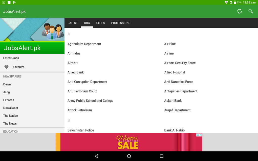Choose Airport Security Force
Viewport: 258px width, 161px height.
coord(180,63)
